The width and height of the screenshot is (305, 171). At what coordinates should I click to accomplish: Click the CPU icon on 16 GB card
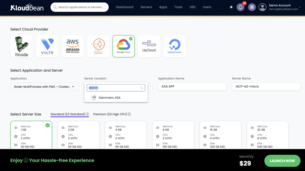(x=205, y=137)
